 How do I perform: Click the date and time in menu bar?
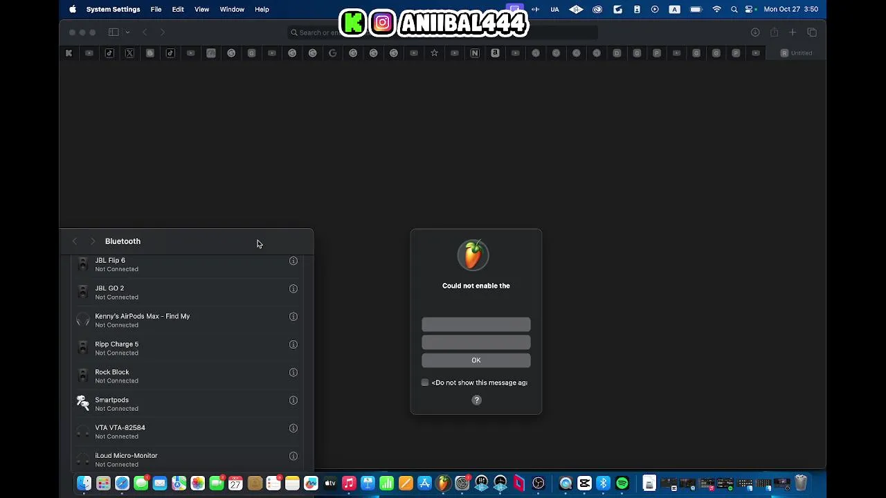(790, 10)
